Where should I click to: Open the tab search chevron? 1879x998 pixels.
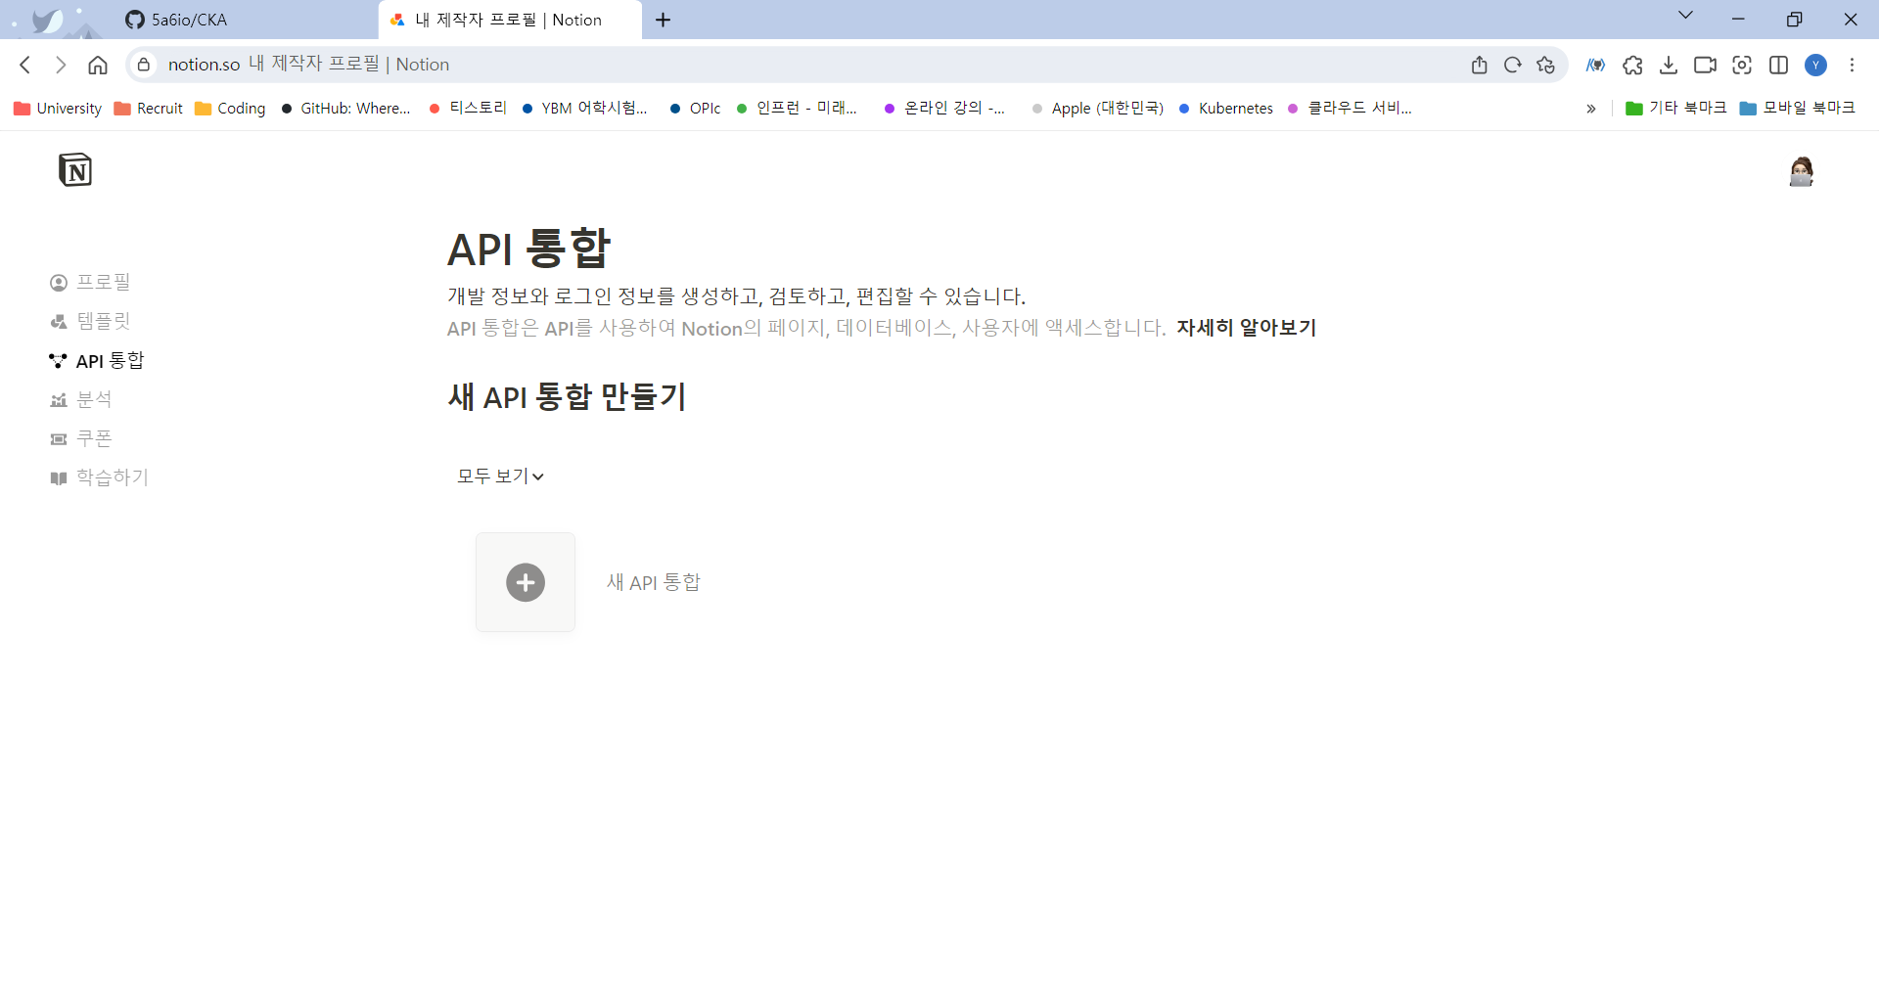(1685, 15)
